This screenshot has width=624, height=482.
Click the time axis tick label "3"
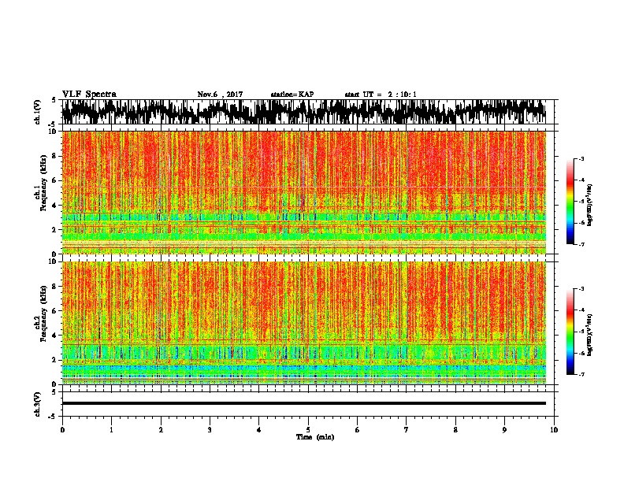click(210, 430)
